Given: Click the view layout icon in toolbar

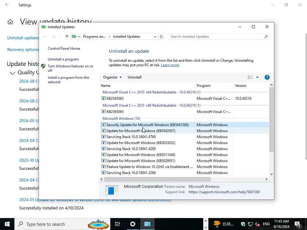Looking at the screenshot, I should tap(250, 77).
